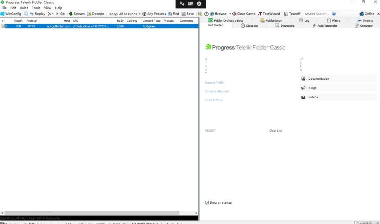Switch to Fiddler Orchestra Beta tab
The height and width of the screenshot is (224, 380).
click(x=226, y=21)
